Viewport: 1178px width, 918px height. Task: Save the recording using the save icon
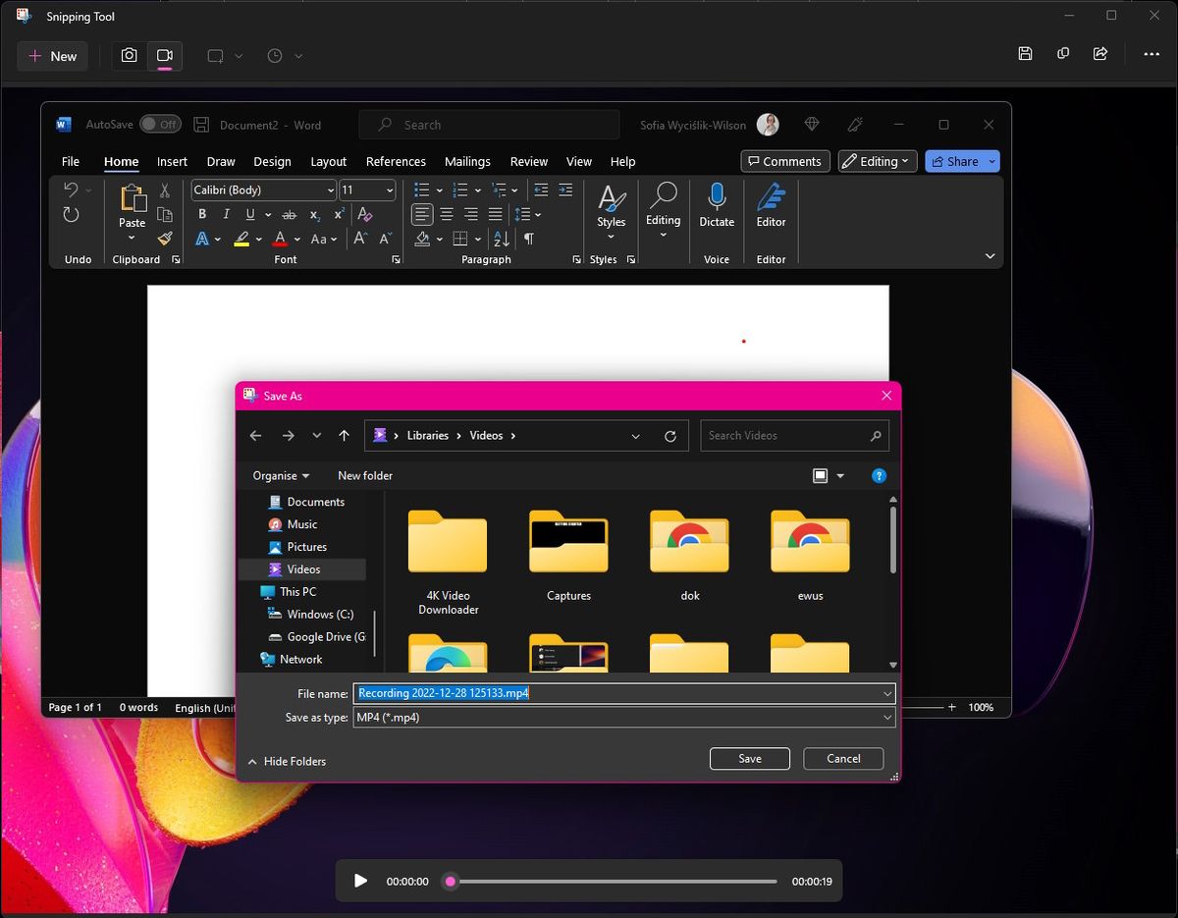(x=1025, y=54)
